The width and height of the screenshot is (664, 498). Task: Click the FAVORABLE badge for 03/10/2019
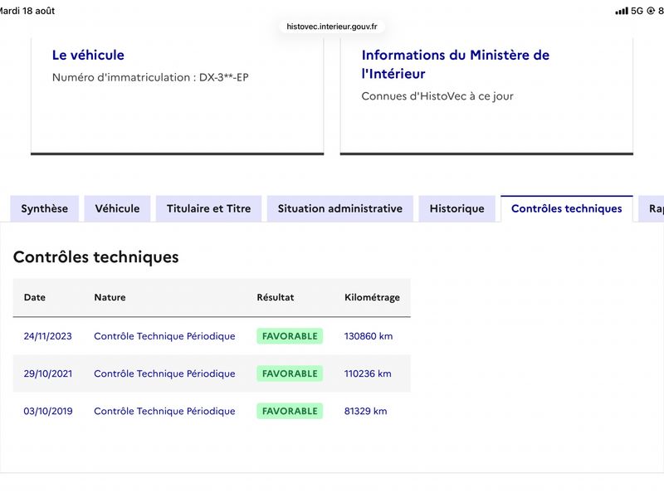click(x=290, y=411)
